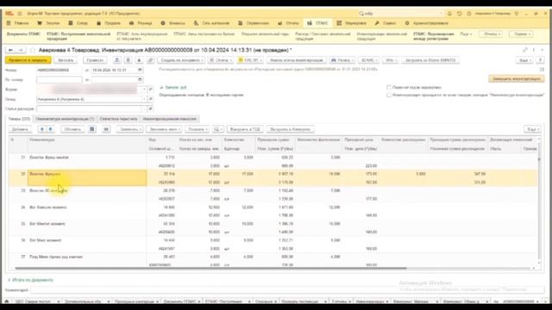Switch to Товары tab

19,119
